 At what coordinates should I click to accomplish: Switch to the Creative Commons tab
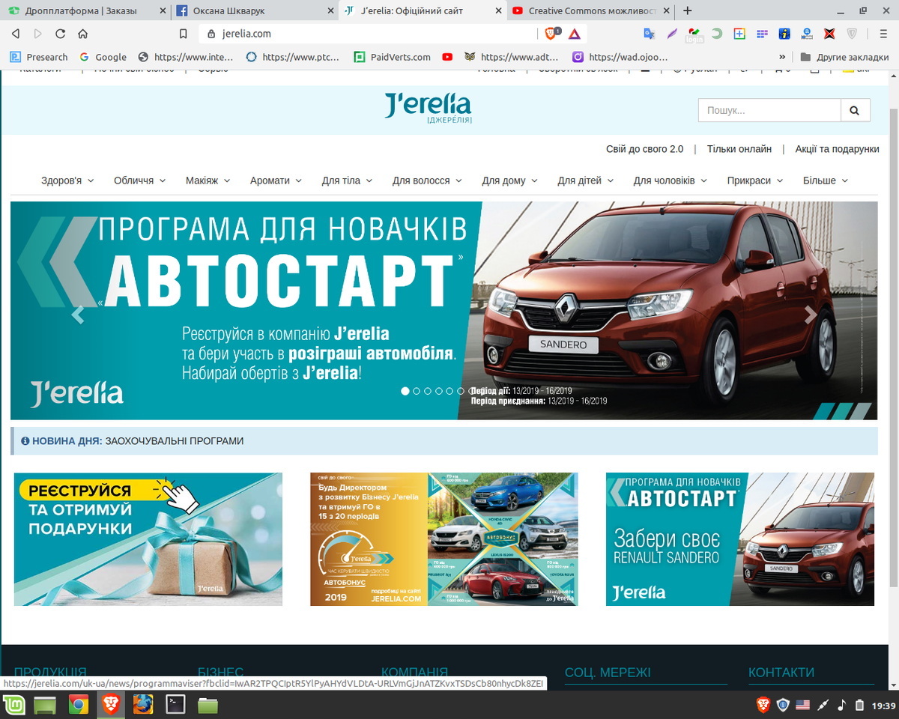590,10
